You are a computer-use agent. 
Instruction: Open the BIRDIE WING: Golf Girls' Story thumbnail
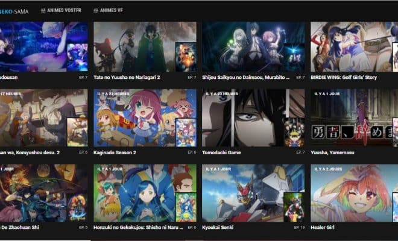pyautogui.click(x=355, y=46)
